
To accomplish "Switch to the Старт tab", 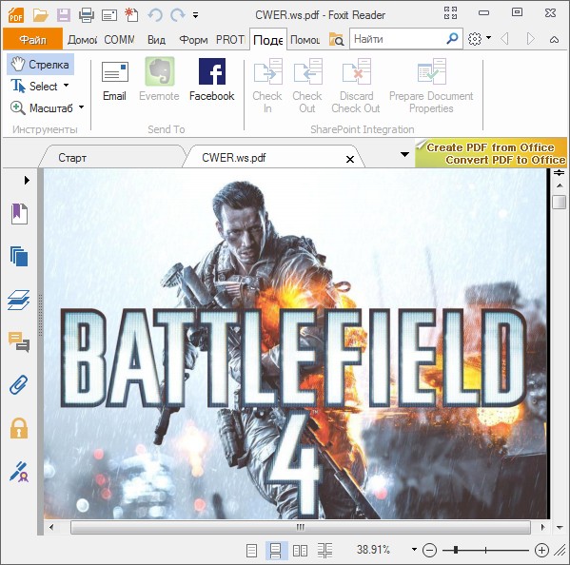I will (x=72, y=158).
